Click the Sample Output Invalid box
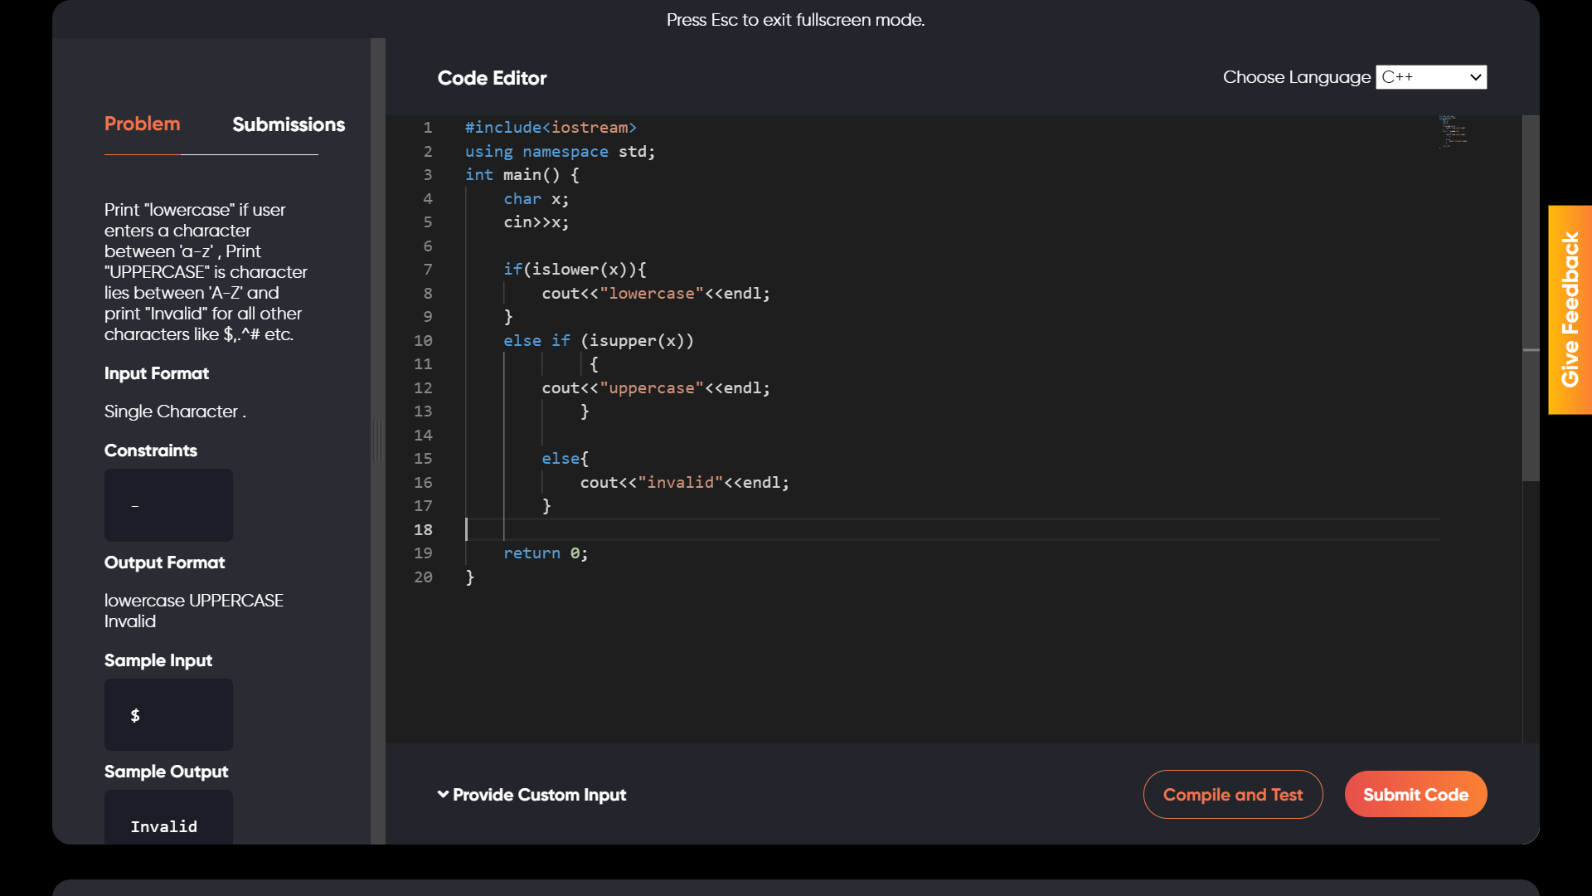1592x896 pixels. pyautogui.click(x=168, y=818)
